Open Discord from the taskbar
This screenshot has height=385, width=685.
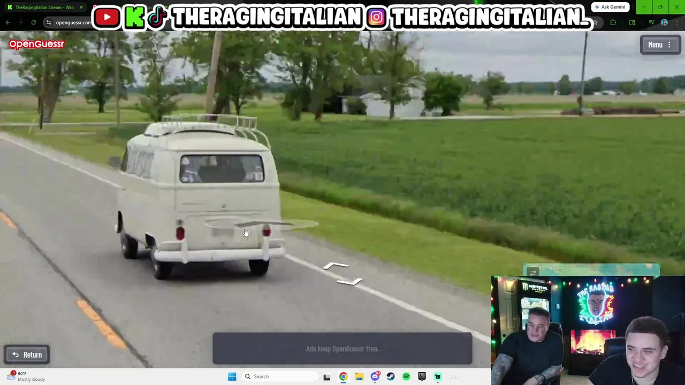click(x=375, y=376)
